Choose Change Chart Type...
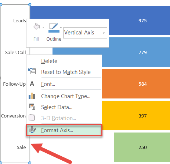The height and width of the screenshot is (164, 170). pyautogui.click(x=66, y=96)
